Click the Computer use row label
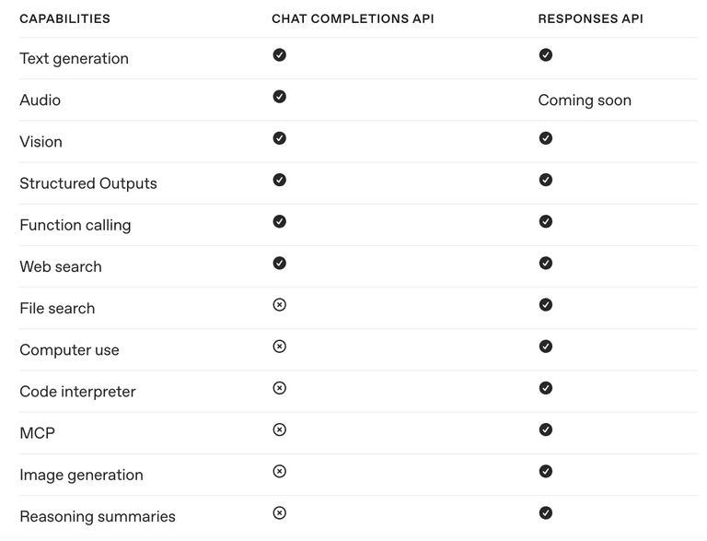This screenshot has height=541, width=707. pyautogui.click(x=69, y=350)
